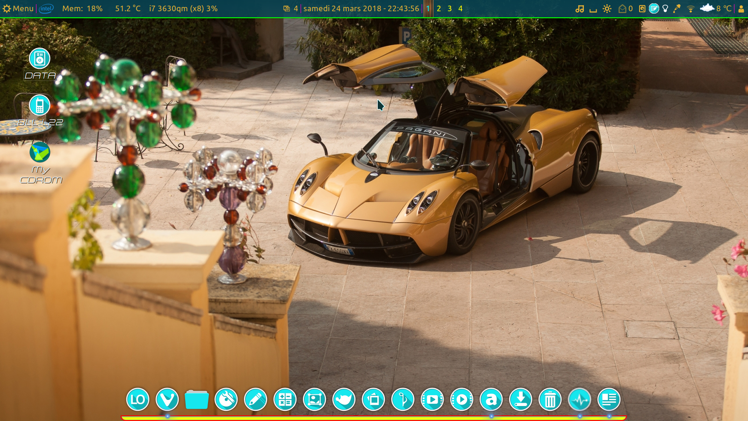Toggle the Wi-Fi network indicator
748x421 pixels.
690,8
